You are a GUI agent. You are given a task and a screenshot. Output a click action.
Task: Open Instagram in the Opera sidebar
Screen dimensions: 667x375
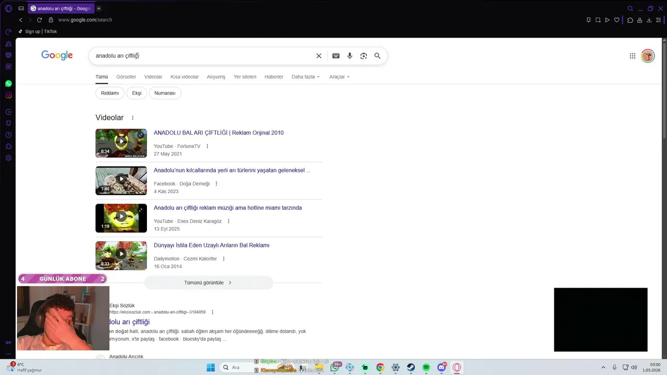pyautogui.click(x=8, y=95)
